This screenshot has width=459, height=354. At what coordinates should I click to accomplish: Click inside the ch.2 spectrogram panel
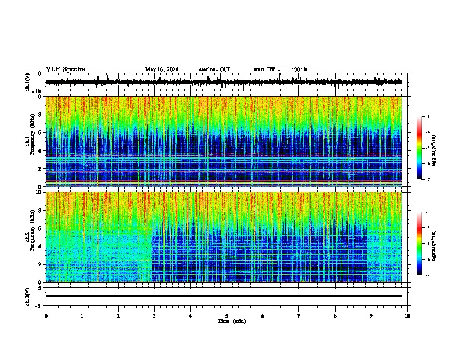point(224,237)
